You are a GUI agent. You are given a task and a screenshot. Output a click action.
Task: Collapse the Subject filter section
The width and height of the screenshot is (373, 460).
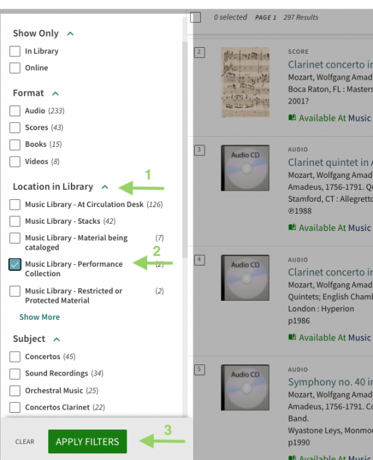[x=56, y=339]
